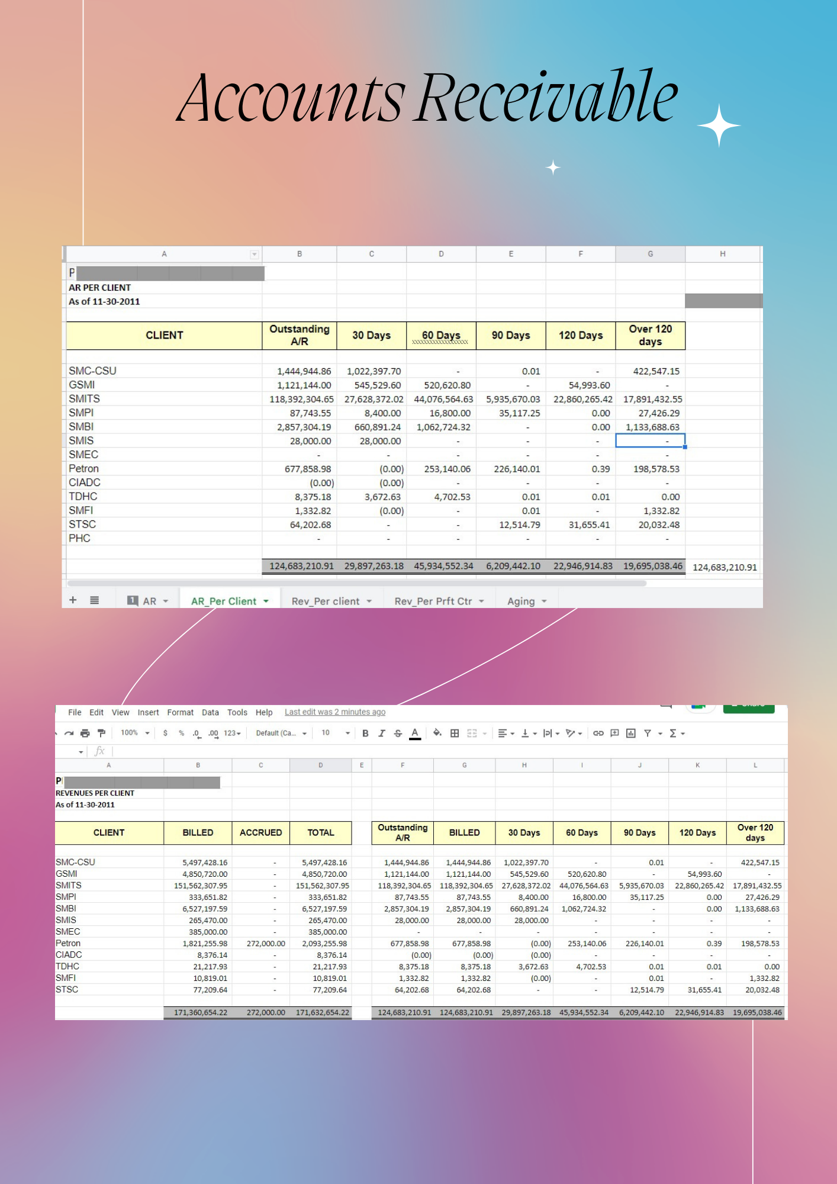Click the Petron accrued value 272,000.00
This screenshot has width=837, height=1184.
(x=261, y=944)
